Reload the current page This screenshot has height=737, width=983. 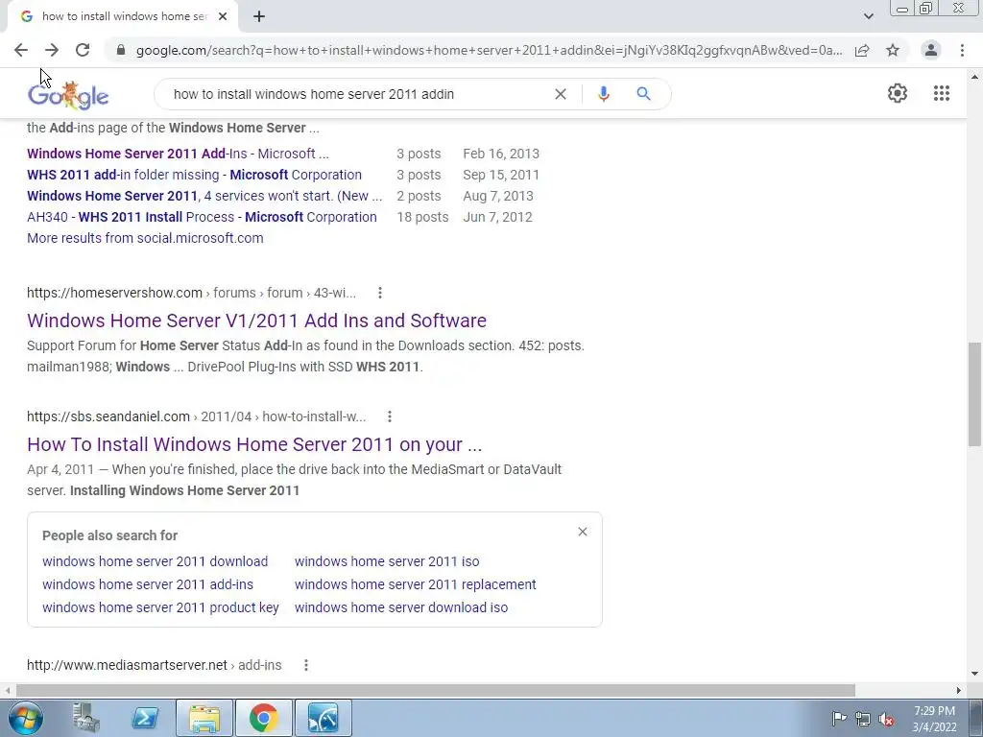[83, 50]
